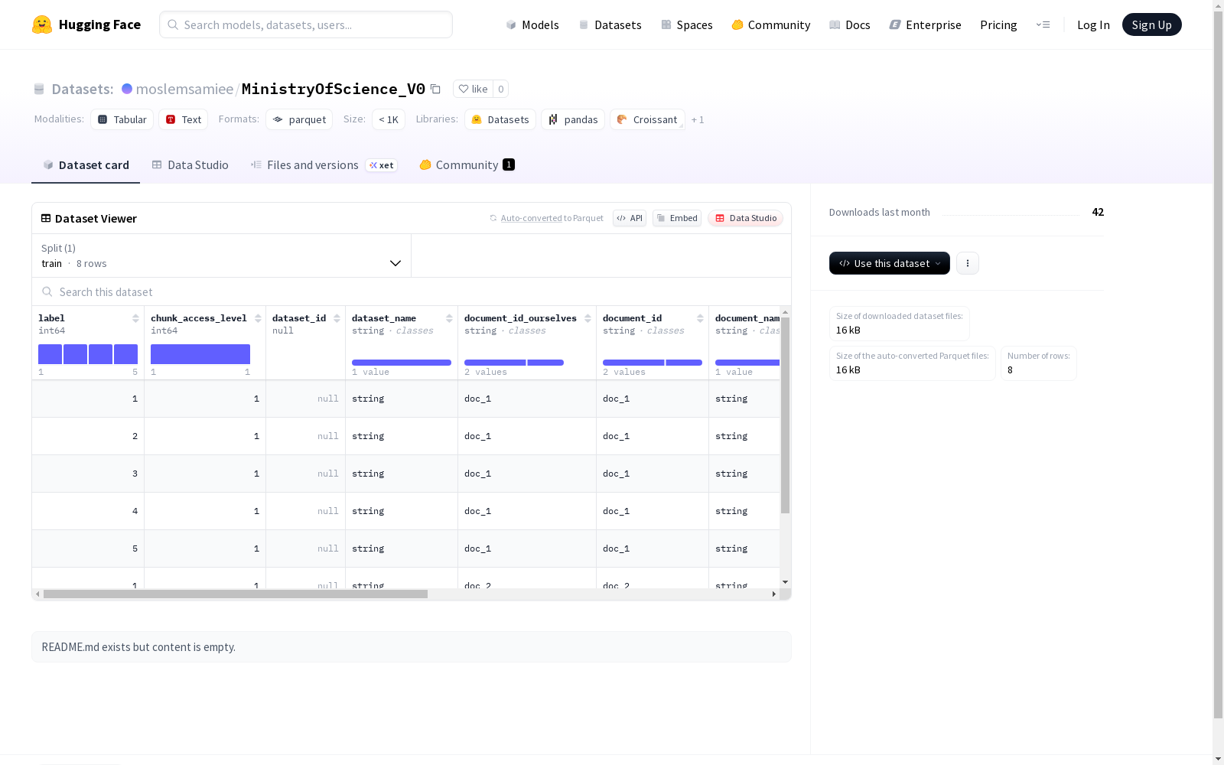Click the Sign Up button
The width and height of the screenshot is (1224, 765).
click(x=1152, y=24)
